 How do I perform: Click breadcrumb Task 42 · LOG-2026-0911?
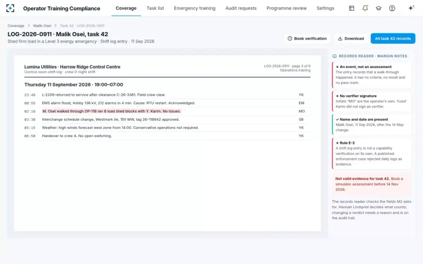(82, 26)
